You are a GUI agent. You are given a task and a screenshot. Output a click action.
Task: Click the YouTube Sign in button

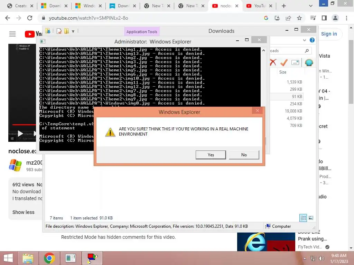click(x=329, y=34)
